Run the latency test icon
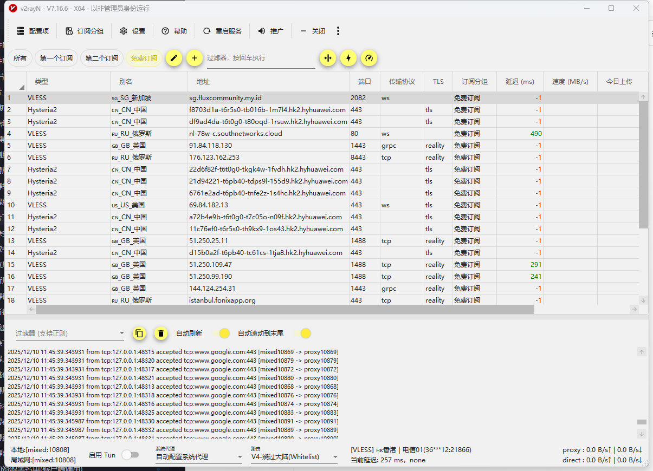This screenshot has height=471, width=653. pyautogui.click(x=328, y=58)
